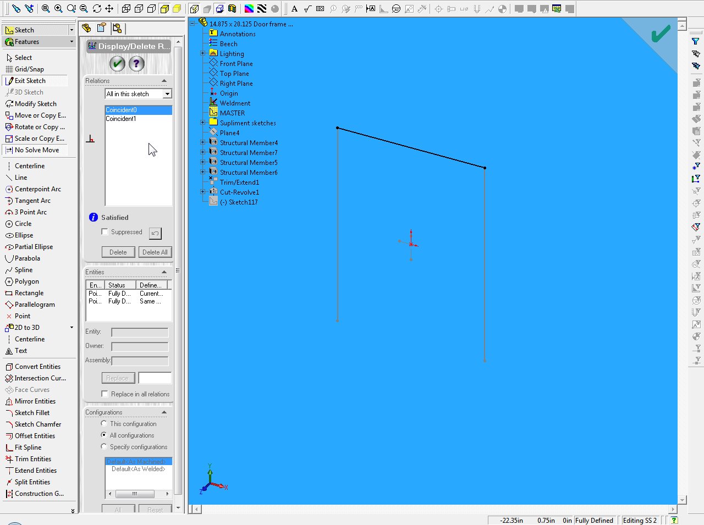Expand Structural Member4 in the feature tree
This screenshot has width=704, height=525.
click(203, 142)
